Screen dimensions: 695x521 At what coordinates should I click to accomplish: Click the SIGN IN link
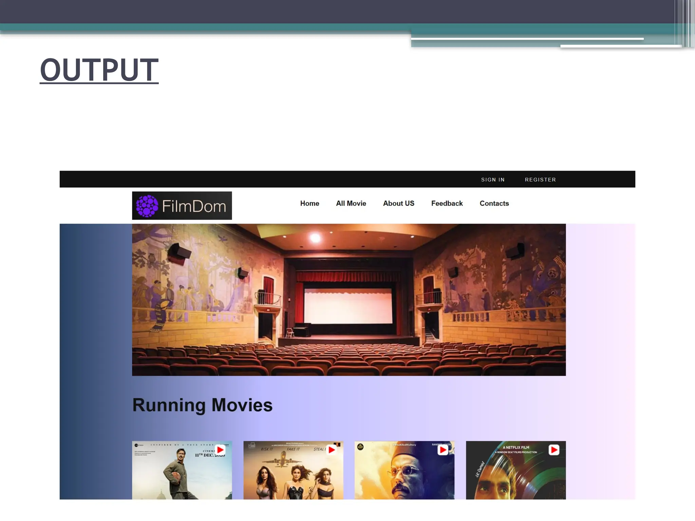[x=493, y=180]
